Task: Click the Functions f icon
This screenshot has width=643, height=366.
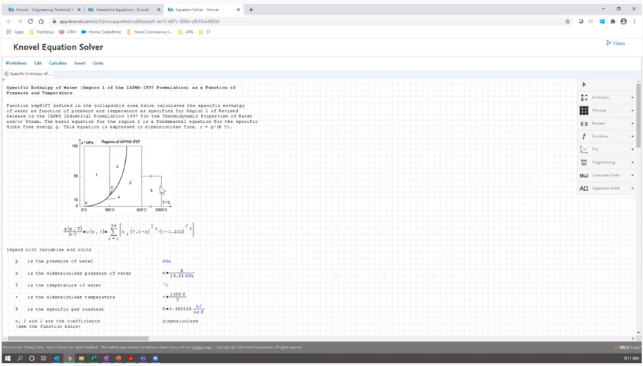Action: click(x=584, y=136)
